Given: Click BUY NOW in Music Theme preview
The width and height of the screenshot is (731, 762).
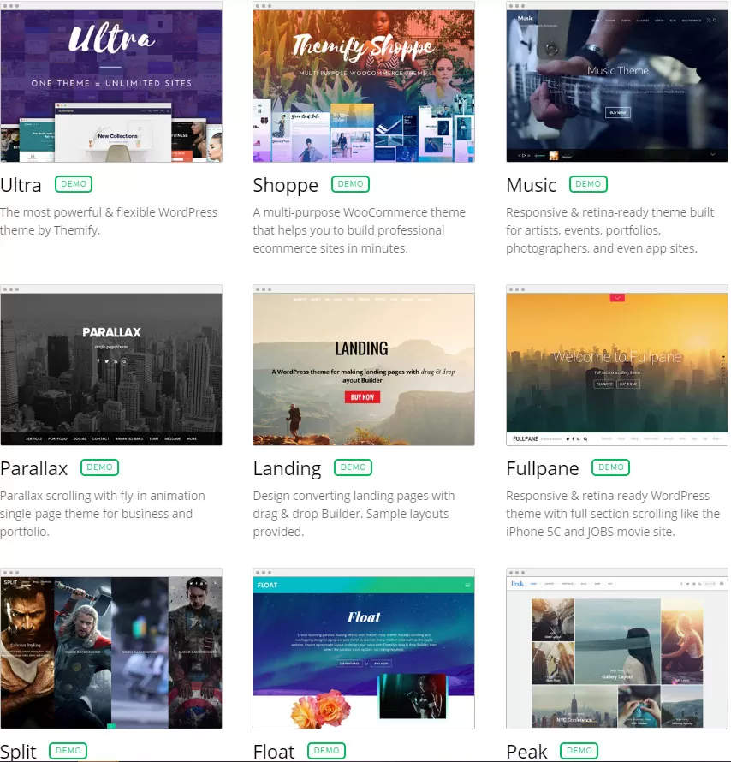Looking at the screenshot, I should click(x=617, y=112).
